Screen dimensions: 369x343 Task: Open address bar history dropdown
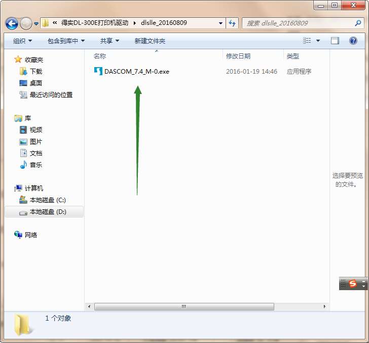[220, 23]
